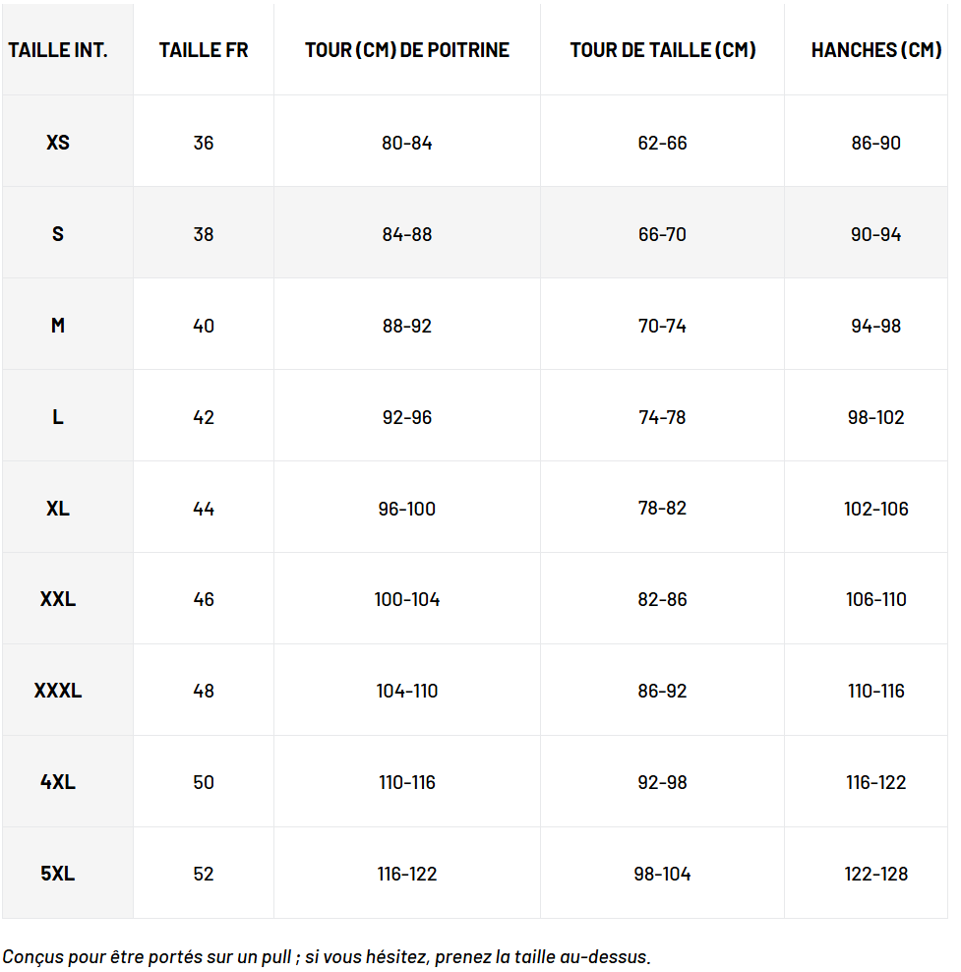
Task: Click waist measurement 92-98 for 4XL
Action: coord(663,782)
